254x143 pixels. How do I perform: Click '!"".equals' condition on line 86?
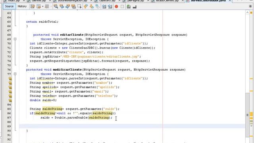82,113
